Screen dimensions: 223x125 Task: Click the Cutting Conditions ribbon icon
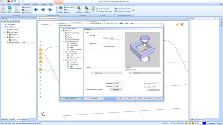pyautogui.click(x=17, y=10)
